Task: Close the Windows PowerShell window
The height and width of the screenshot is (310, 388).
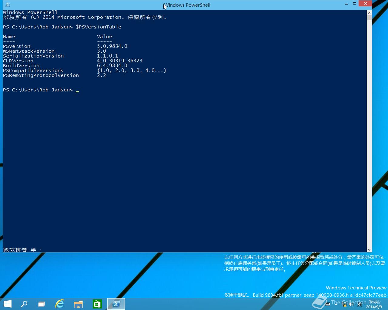Action: (x=365, y=4)
